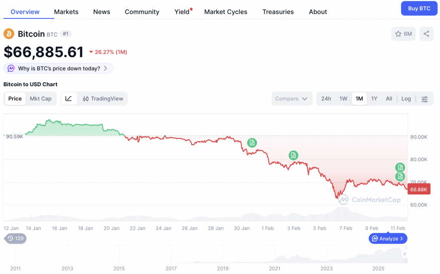This screenshot has height=274, width=440.
Task: Toggle Log scale on the chart
Action: (406, 98)
